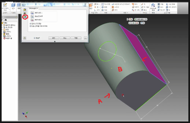Viewport: 190px width, 123px height.
Task: Select the Rule Fillet tool
Action: 171,7
